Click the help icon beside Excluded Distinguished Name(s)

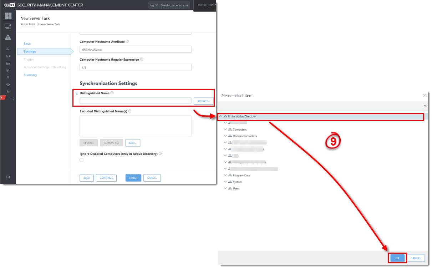click(130, 111)
